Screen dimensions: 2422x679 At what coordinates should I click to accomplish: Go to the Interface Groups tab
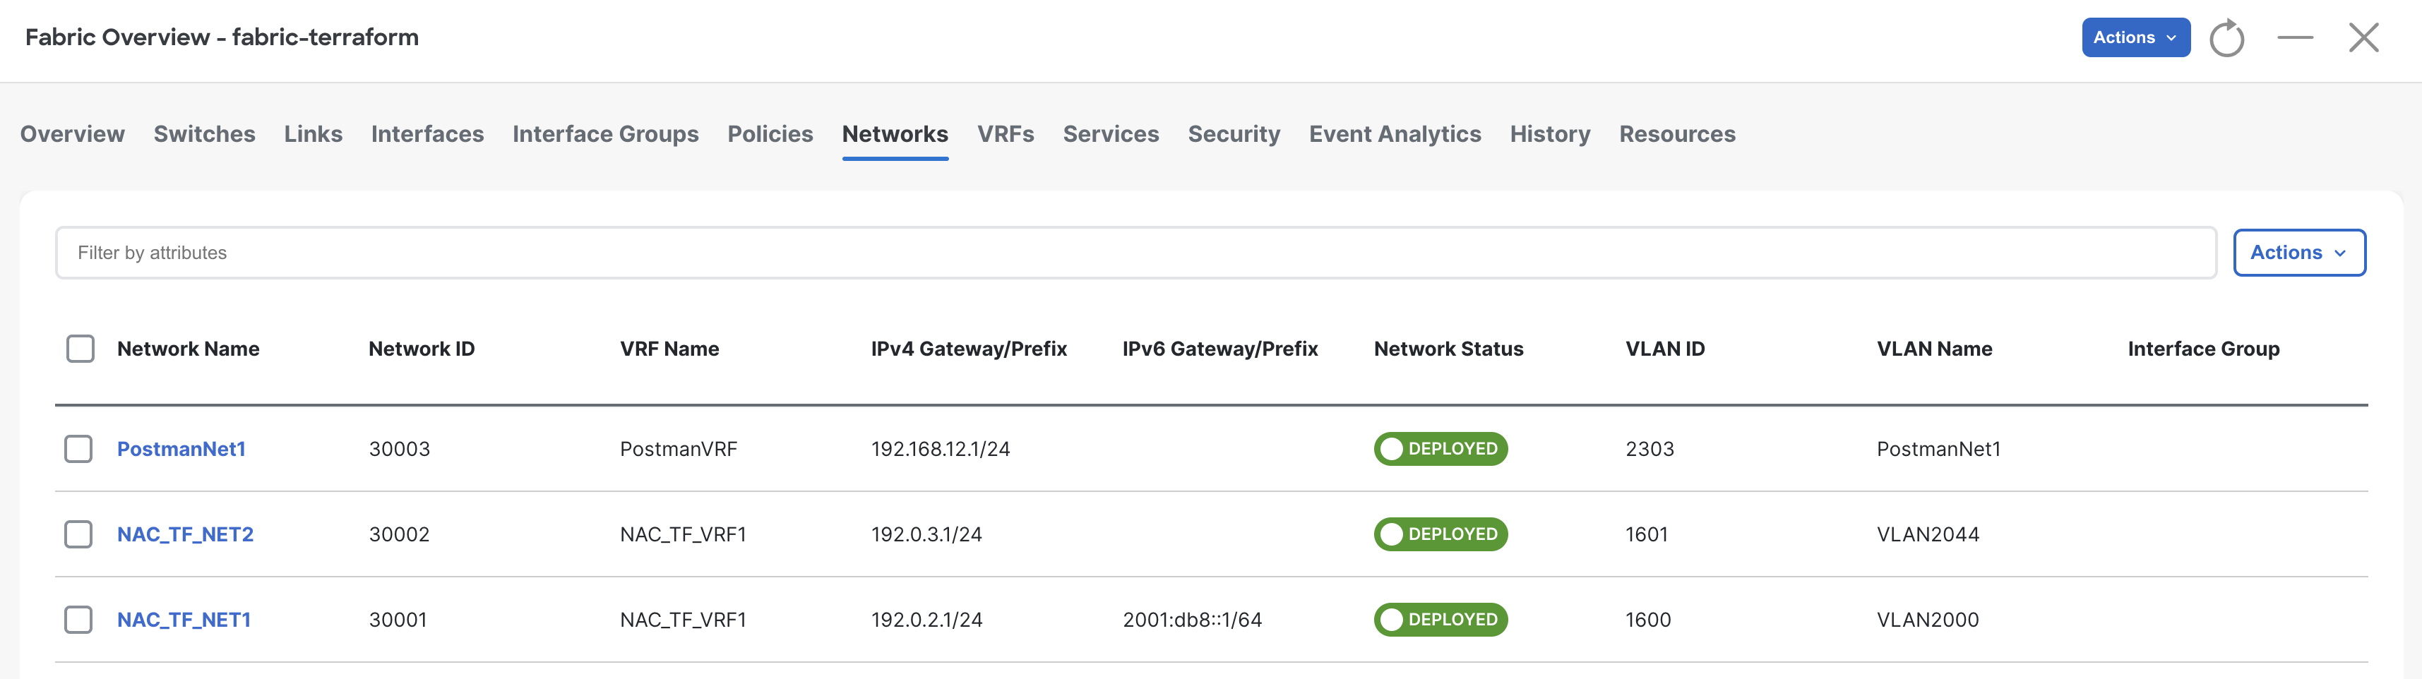click(606, 135)
